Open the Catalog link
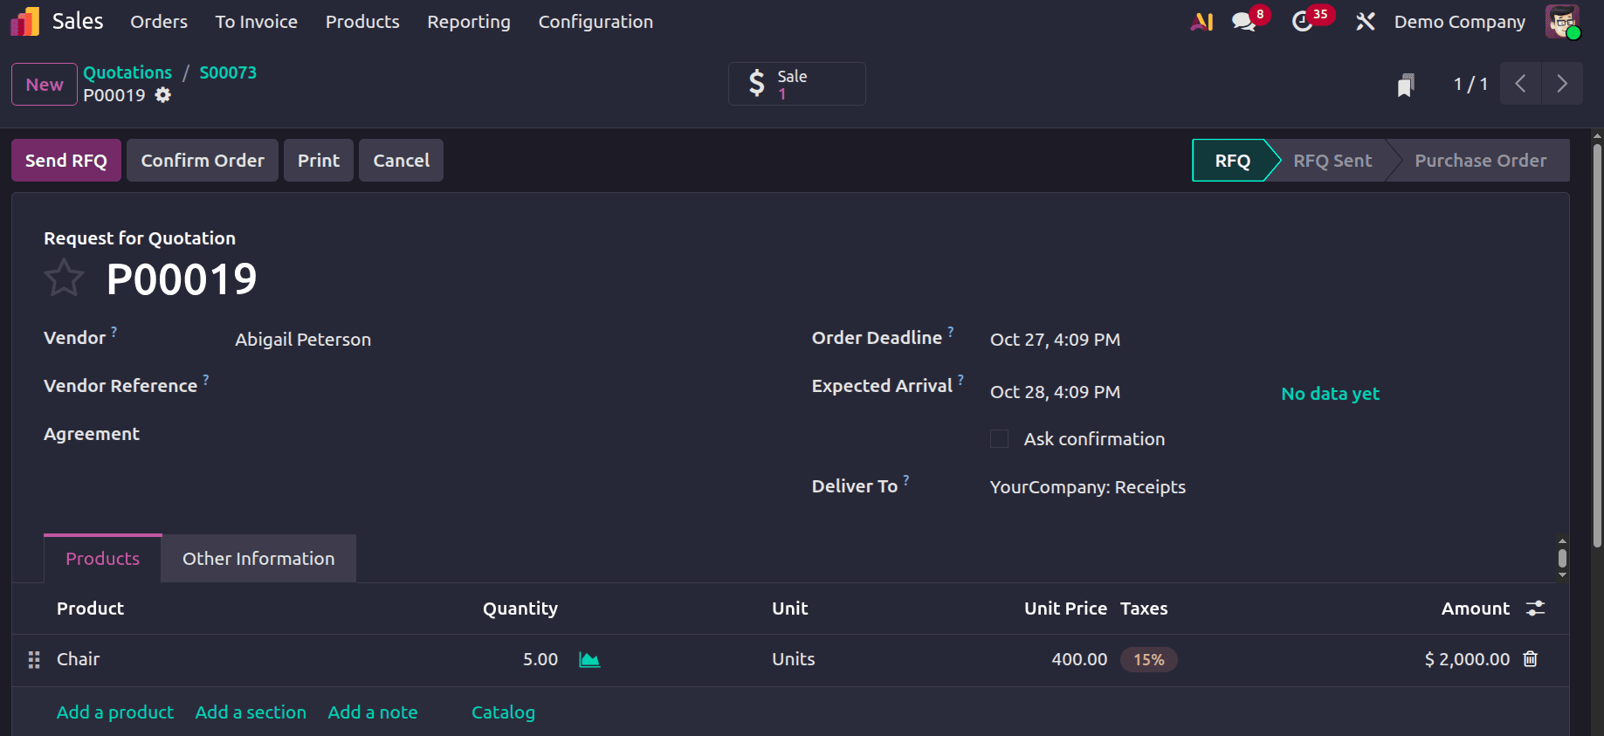The height and width of the screenshot is (736, 1604). pyautogui.click(x=503, y=712)
